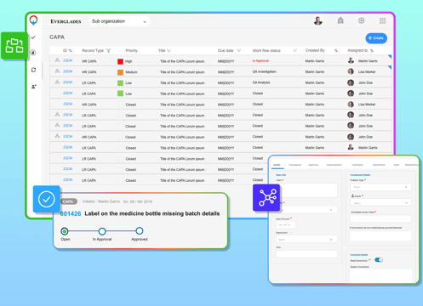Open the apps grid icon in header

pyautogui.click(x=382, y=20)
